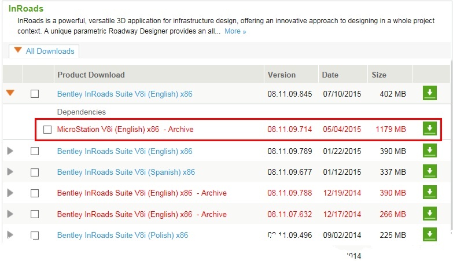Sort by the Version column header

pyautogui.click(x=281, y=75)
